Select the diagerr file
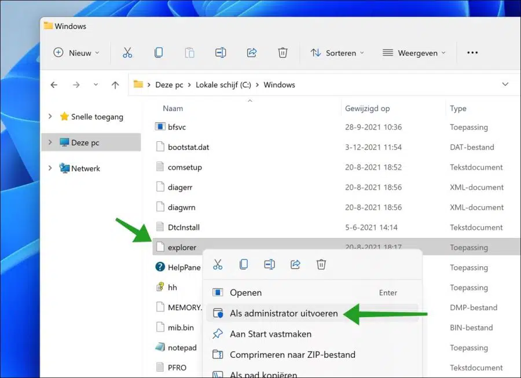Image resolution: width=521 pixels, height=378 pixels. pyautogui.click(x=180, y=188)
